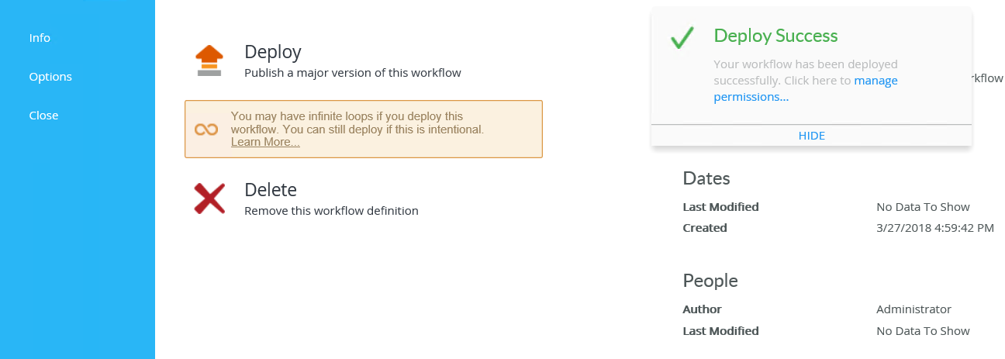Click the People section heading

click(710, 280)
